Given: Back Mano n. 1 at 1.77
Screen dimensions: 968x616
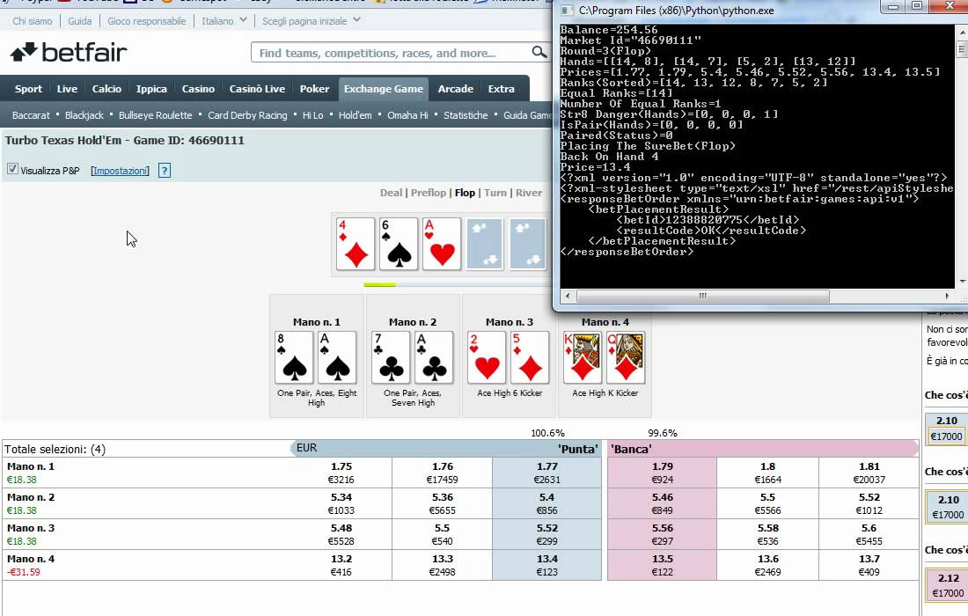Looking at the screenshot, I should [547, 473].
